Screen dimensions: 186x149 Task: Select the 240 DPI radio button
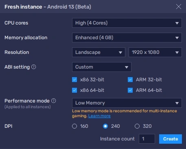click(x=105, y=126)
